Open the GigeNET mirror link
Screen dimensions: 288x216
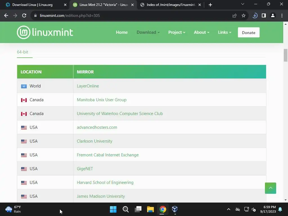tap(85, 169)
